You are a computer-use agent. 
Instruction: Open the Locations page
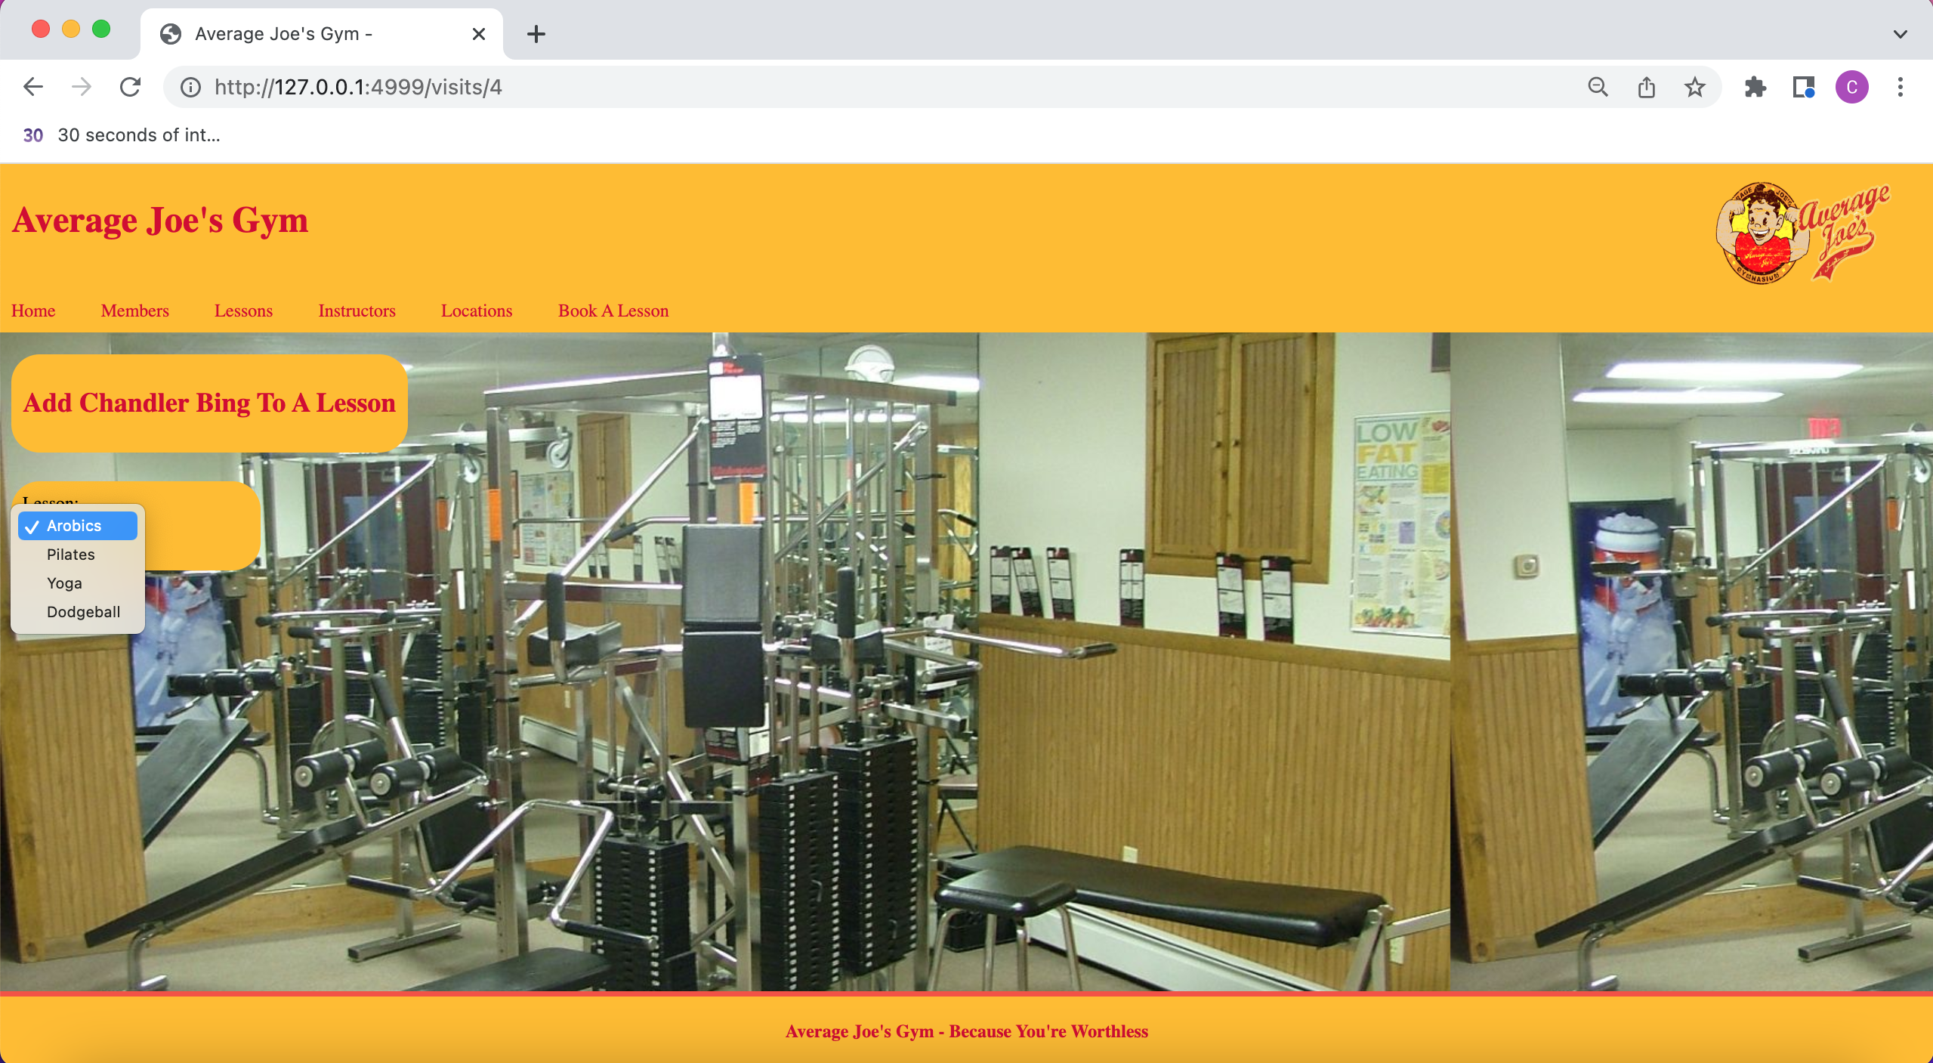click(x=477, y=311)
